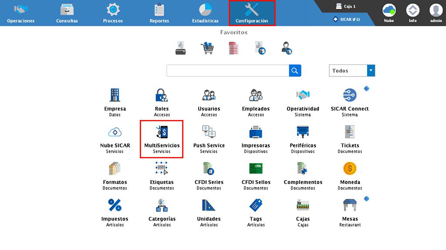Open Nube SICAR Servicios

tap(115, 139)
